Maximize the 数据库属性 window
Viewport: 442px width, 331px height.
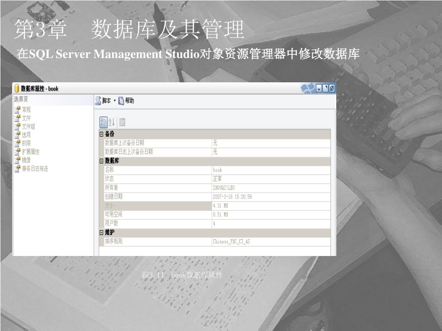coord(325,88)
